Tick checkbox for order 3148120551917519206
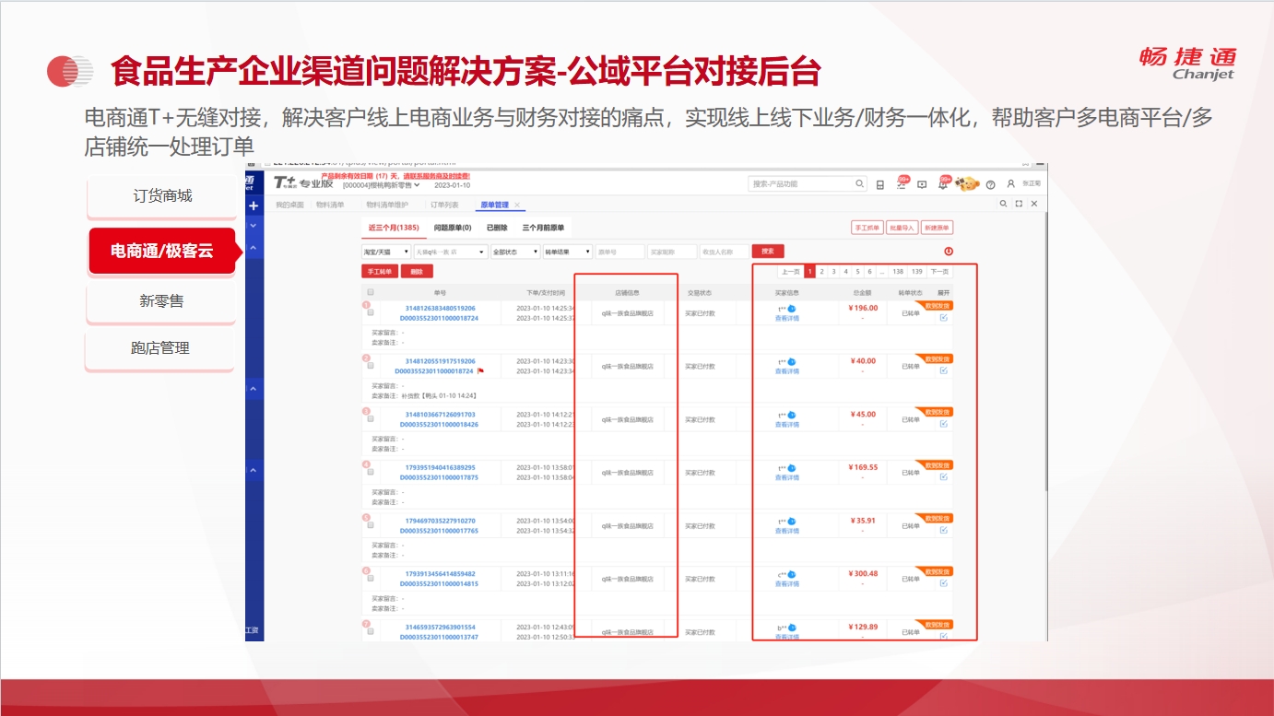This screenshot has width=1274, height=716. (x=371, y=366)
